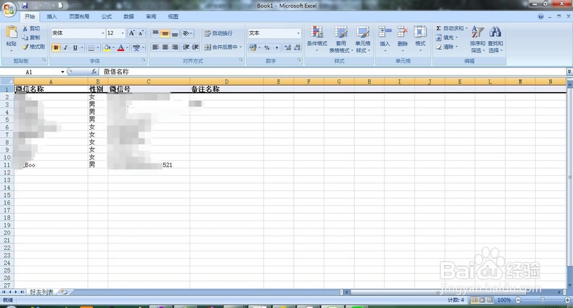Switch to the 插入 ribbon tab
Image resolution: width=573 pixels, height=308 pixels.
tap(52, 17)
